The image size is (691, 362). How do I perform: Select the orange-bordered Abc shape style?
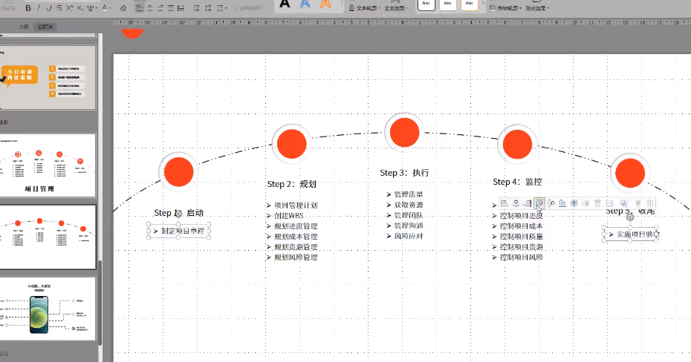point(470,4)
